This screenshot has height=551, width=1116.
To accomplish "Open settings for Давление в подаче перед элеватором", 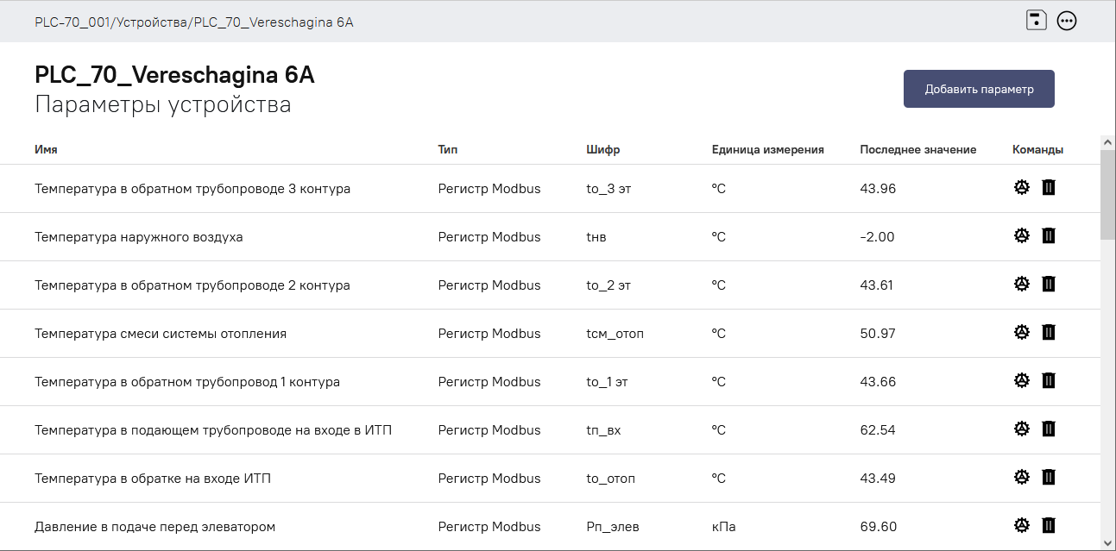I will (x=1022, y=525).
